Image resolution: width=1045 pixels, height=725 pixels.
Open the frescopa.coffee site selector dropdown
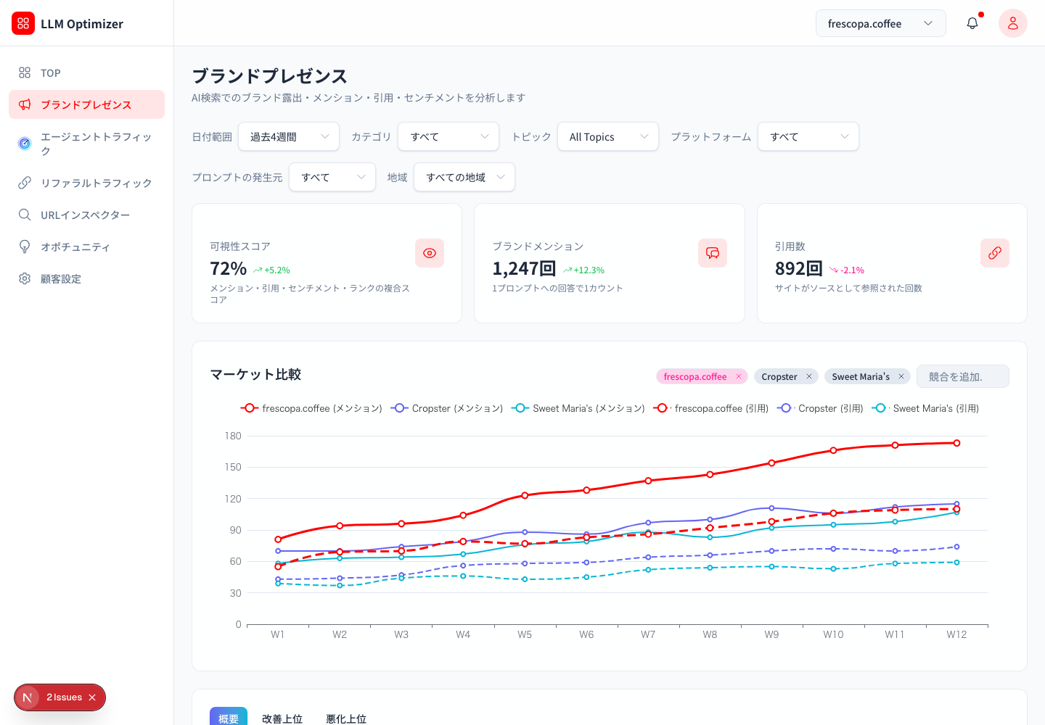point(880,23)
